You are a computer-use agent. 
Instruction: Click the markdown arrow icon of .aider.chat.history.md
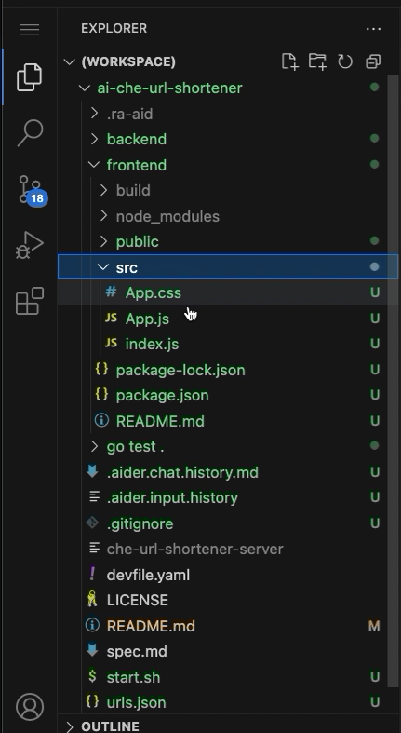click(x=92, y=471)
